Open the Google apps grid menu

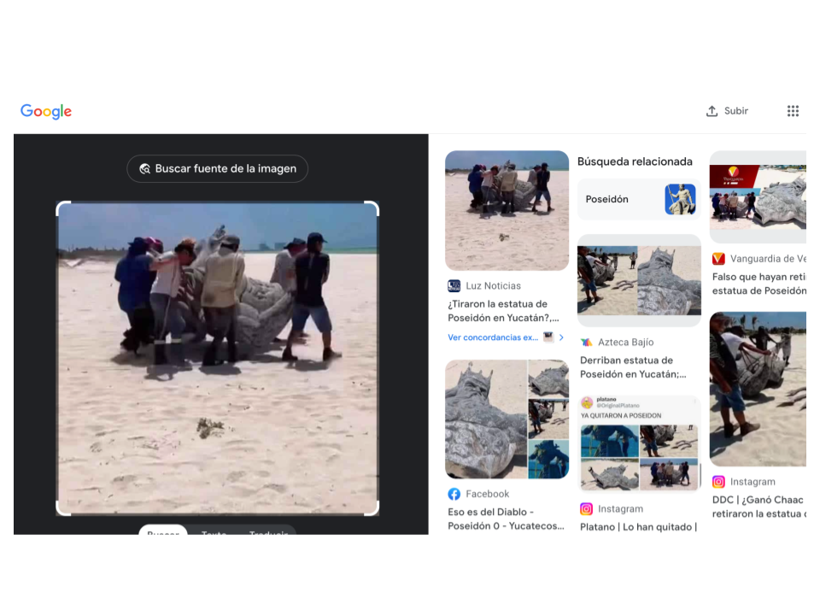(793, 111)
